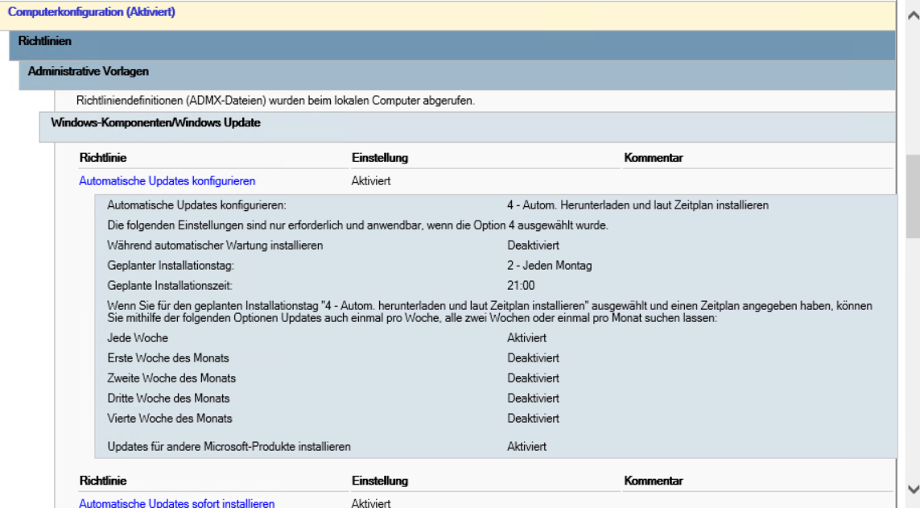Viewport: 920px width, 508px height.
Task: Click the scrollbar down arrow
Action: 913,489
